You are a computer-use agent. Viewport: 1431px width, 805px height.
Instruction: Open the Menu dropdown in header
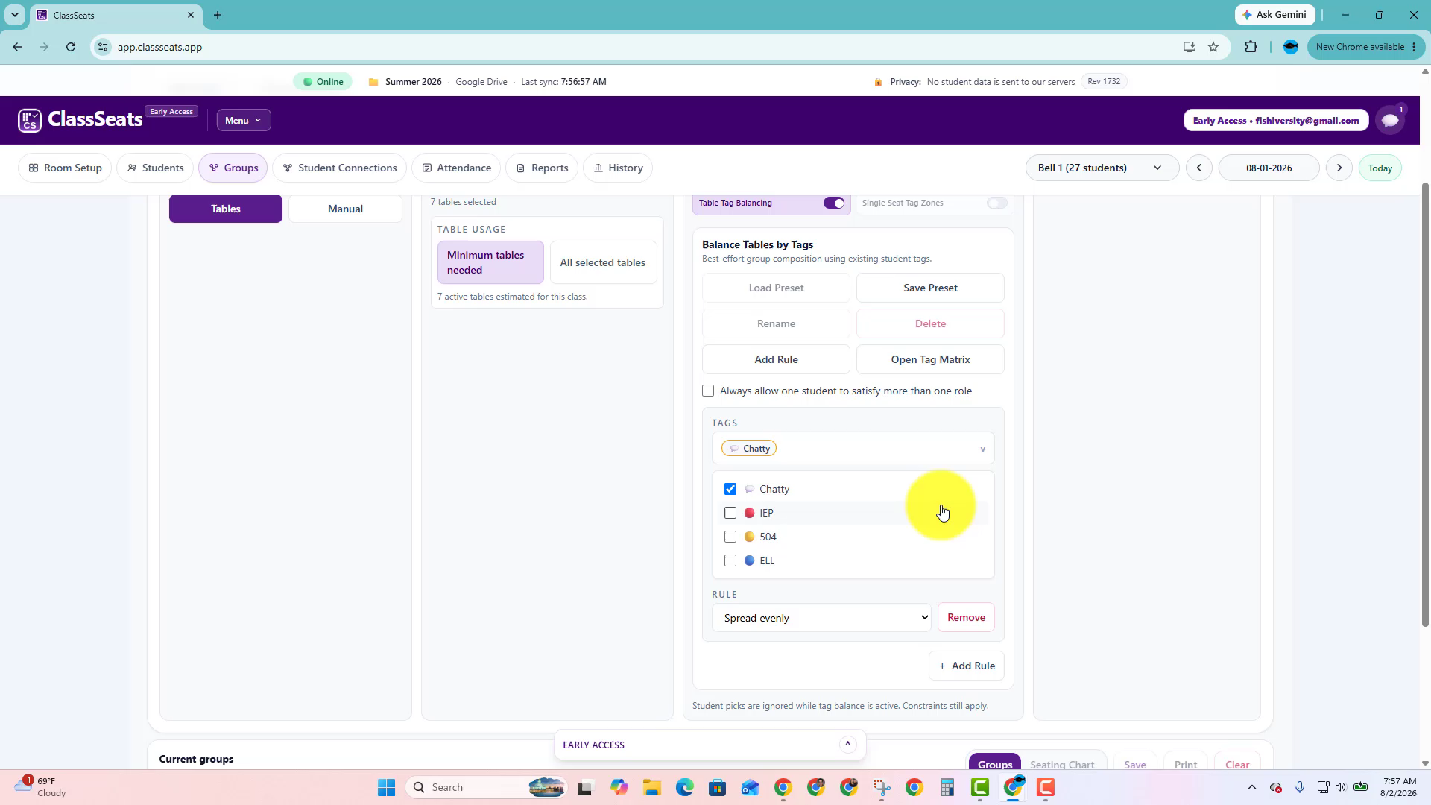[244, 120]
